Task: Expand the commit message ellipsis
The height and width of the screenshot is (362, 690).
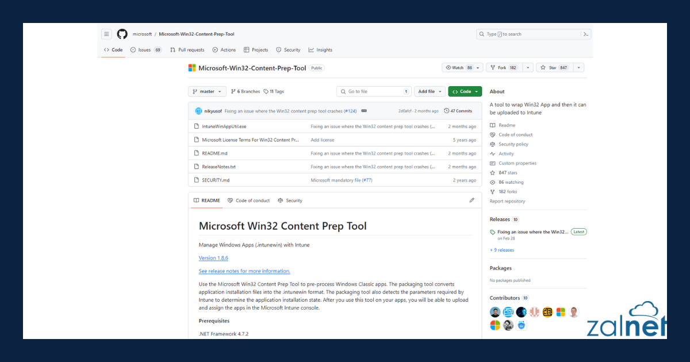Action: (x=364, y=111)
